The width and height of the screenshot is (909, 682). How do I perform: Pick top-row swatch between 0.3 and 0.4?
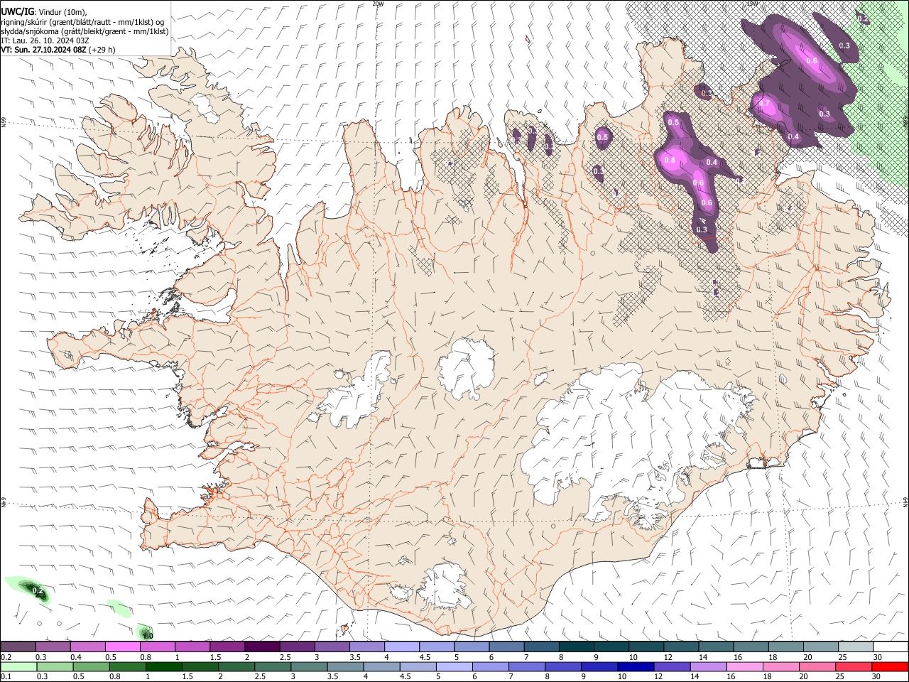coord(53,647)
